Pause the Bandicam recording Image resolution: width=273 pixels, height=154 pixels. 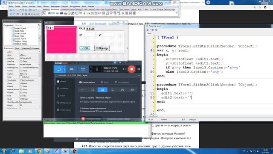click(x=124, y=69)
